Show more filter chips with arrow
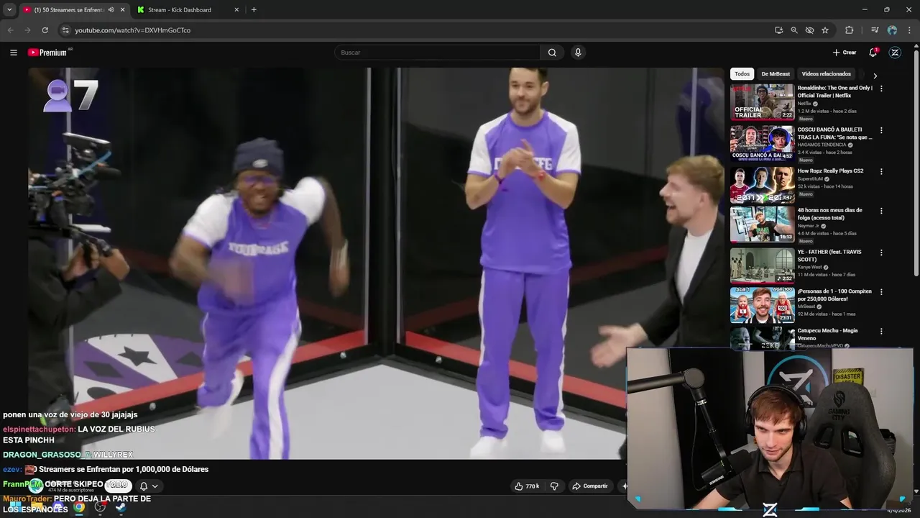The image size is (920, 518). click(875, 76)
